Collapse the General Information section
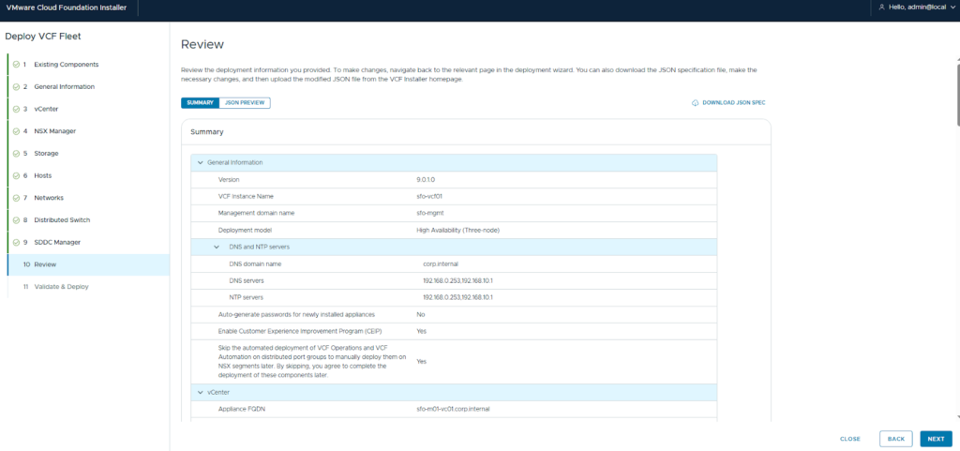960x451 pixels. (x=200, y=162)
